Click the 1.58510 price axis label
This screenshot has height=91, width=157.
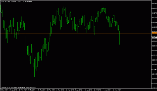[x=154, y=46]
